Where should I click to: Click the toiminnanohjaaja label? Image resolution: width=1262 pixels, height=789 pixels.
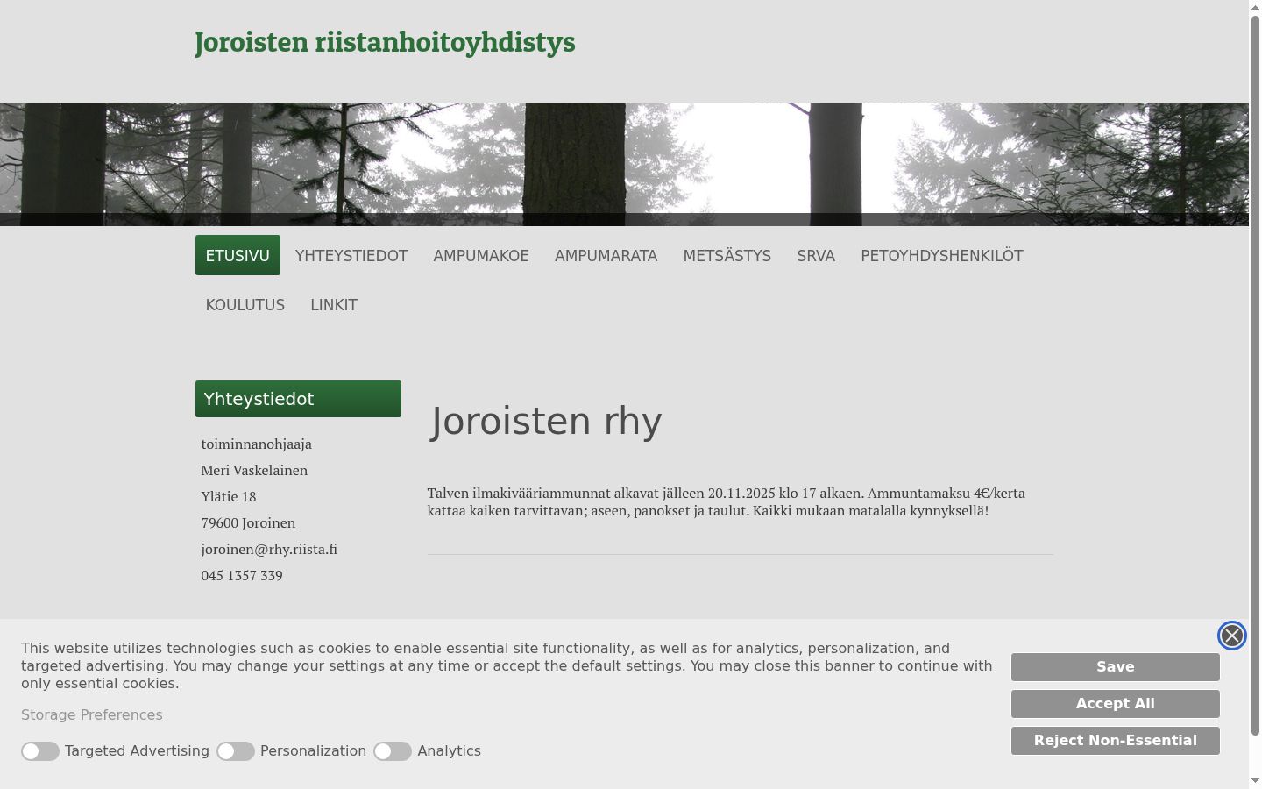coord(257,444)
